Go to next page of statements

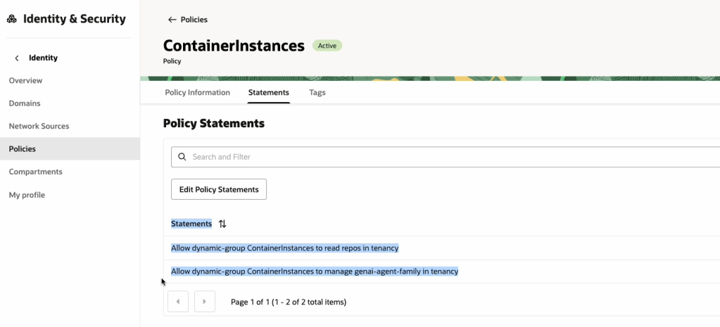click(204, 302)
